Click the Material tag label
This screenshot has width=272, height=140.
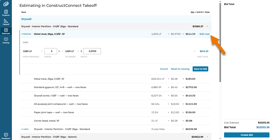coord(26,34)
